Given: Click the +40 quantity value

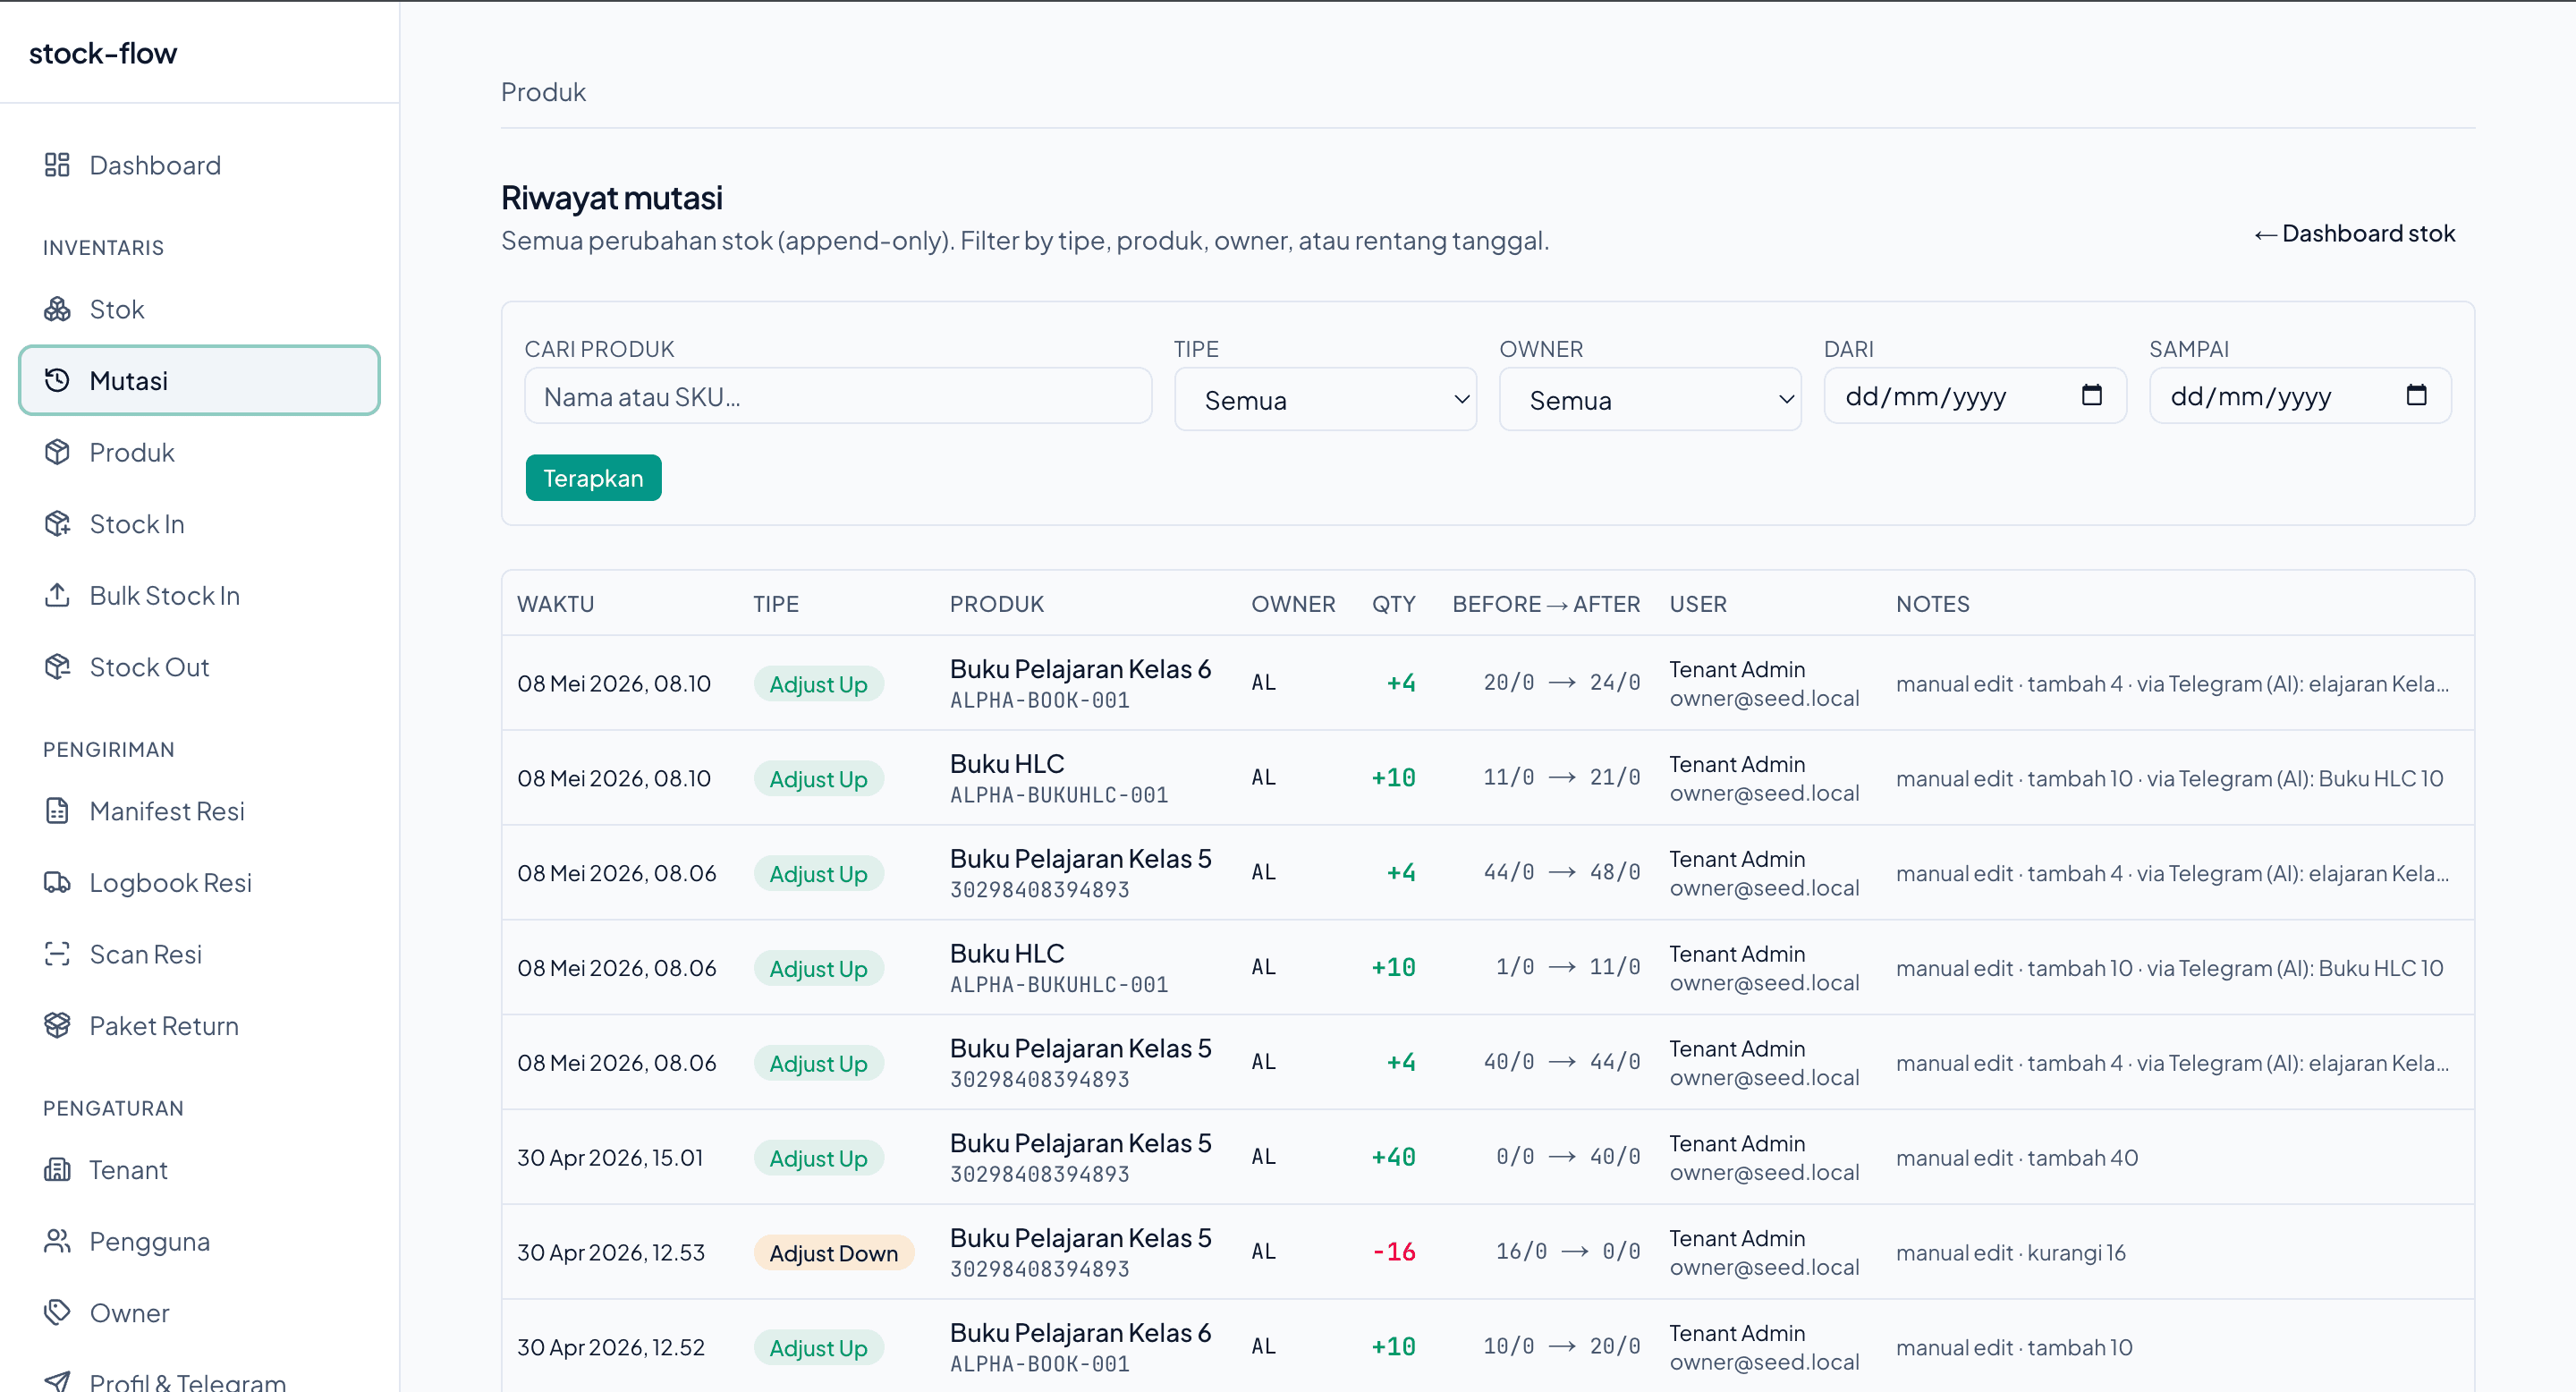Looking at the screenshot, I should 1393,1157.
